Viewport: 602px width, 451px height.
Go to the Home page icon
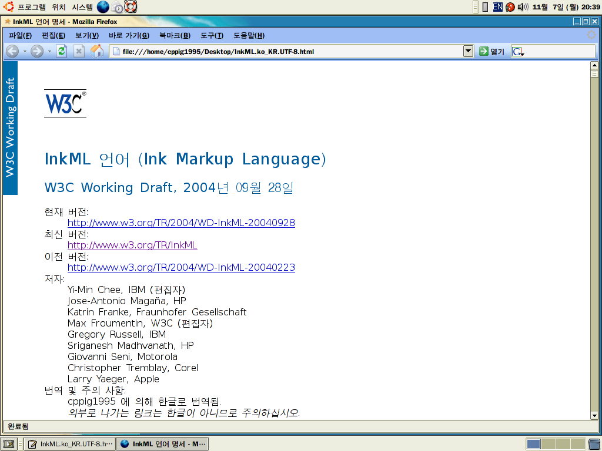coord(97,51)
